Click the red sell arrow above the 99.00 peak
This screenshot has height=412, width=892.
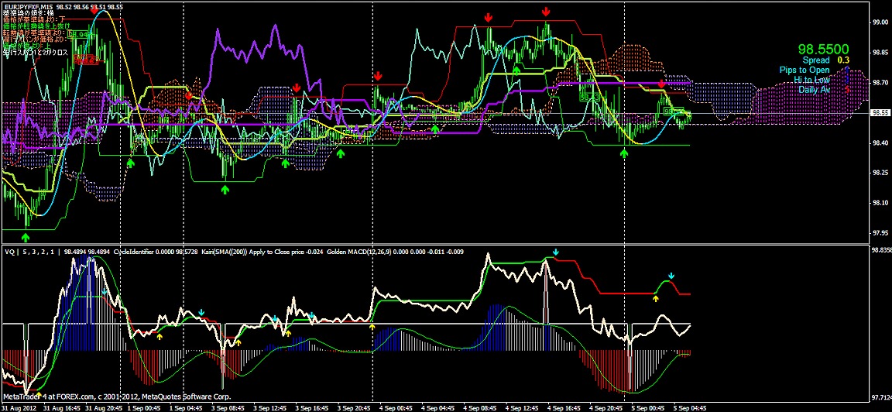(547, 12)
